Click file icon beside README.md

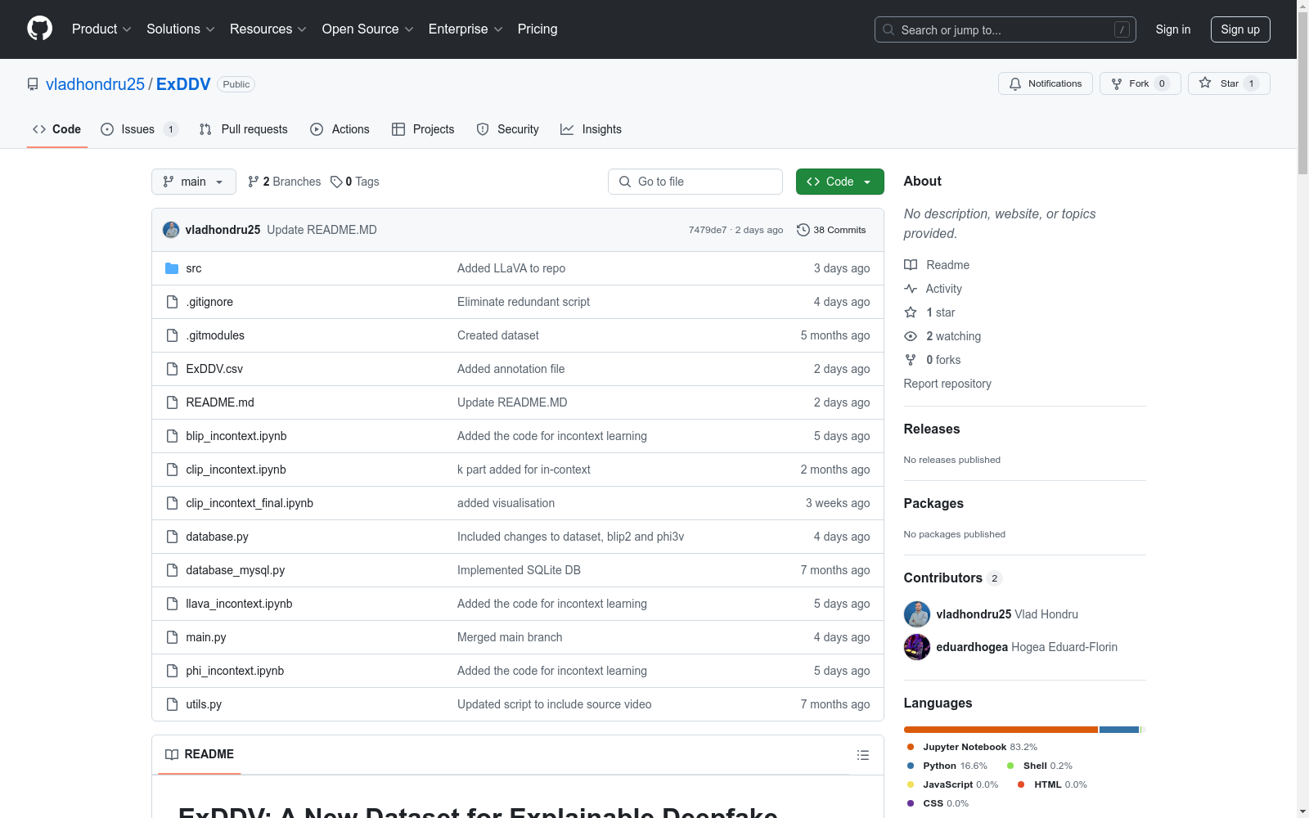pyautogui.click(x=172, y=402)
